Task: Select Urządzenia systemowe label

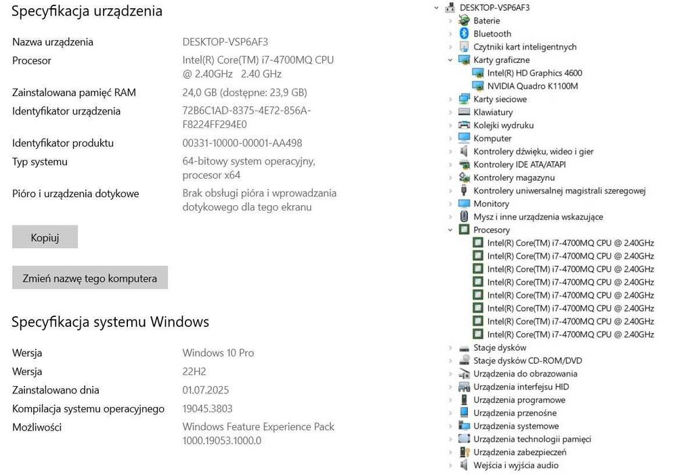Action: 516,426
